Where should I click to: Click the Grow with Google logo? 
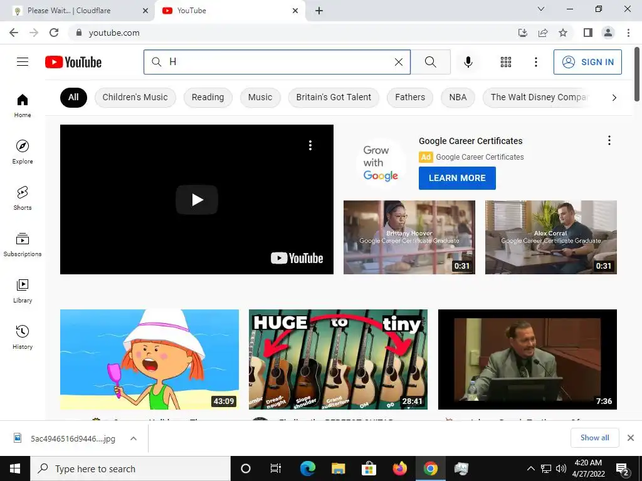click(x=381, y=163)
